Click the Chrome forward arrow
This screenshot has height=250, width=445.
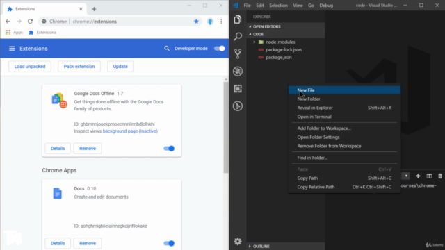tap(19, 22)
